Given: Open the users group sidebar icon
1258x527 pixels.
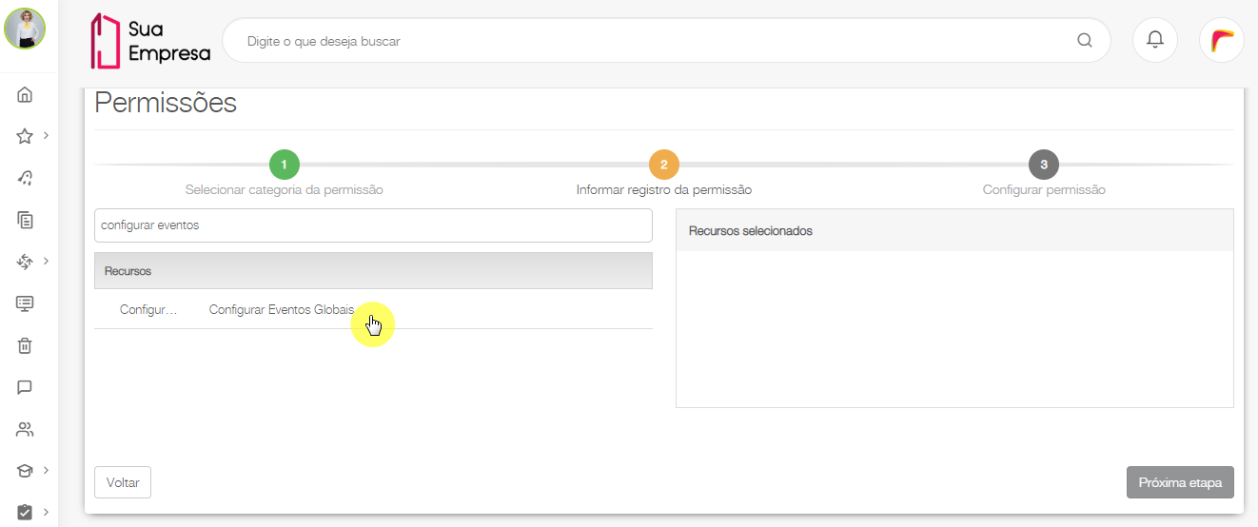Looking at the screenshot, I should click(x=25, y=429).
